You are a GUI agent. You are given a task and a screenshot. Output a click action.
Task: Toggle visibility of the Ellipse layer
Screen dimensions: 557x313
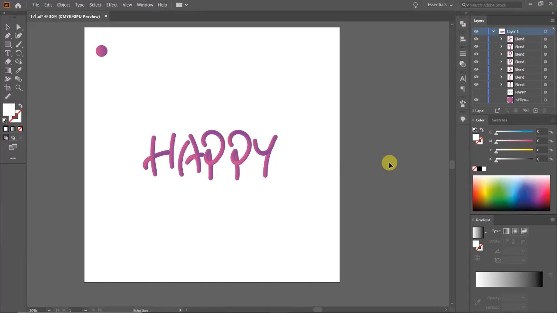(476, 100)
